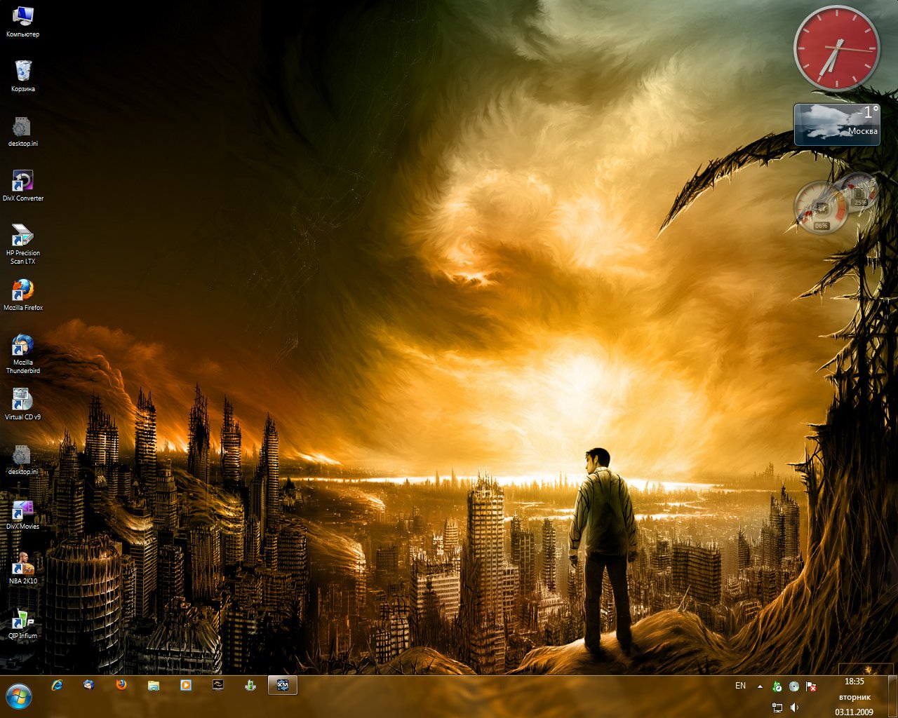The height and width of the screenshot is (718, 898).
Task: Switch to the active XM taskbar window
Action: coord(283,685)
